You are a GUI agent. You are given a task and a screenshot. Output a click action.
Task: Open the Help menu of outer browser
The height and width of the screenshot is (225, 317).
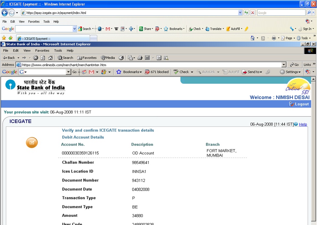pyautogui.click(x=56, y=21)
